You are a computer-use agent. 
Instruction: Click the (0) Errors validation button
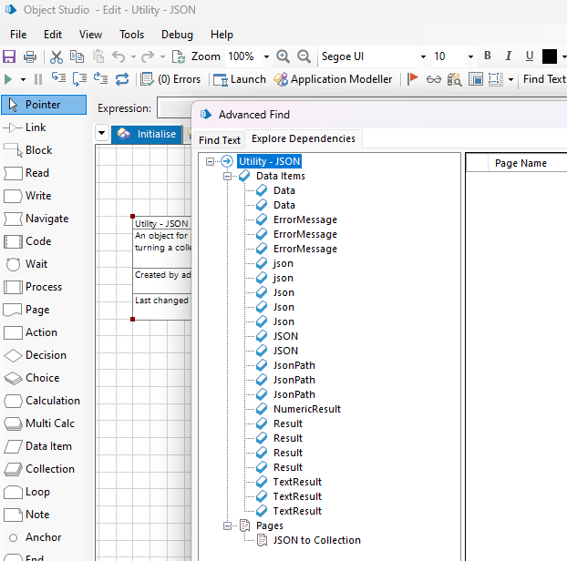click(170, 79)
